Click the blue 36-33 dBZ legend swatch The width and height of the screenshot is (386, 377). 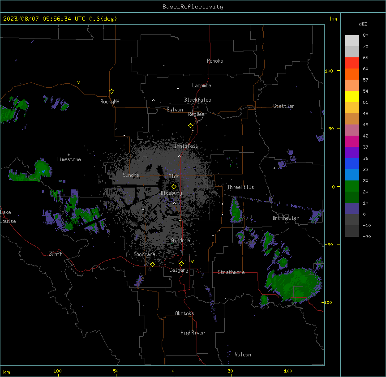click(352, 163)
